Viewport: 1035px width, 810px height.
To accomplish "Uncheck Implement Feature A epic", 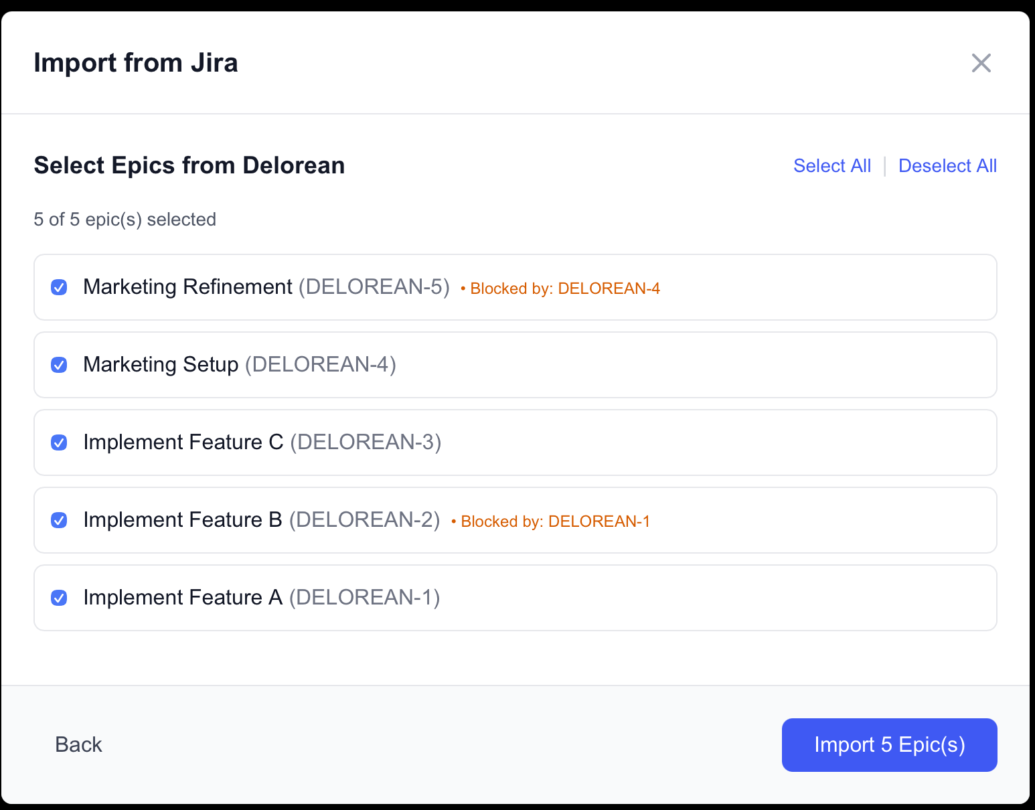I will [59, 598].
